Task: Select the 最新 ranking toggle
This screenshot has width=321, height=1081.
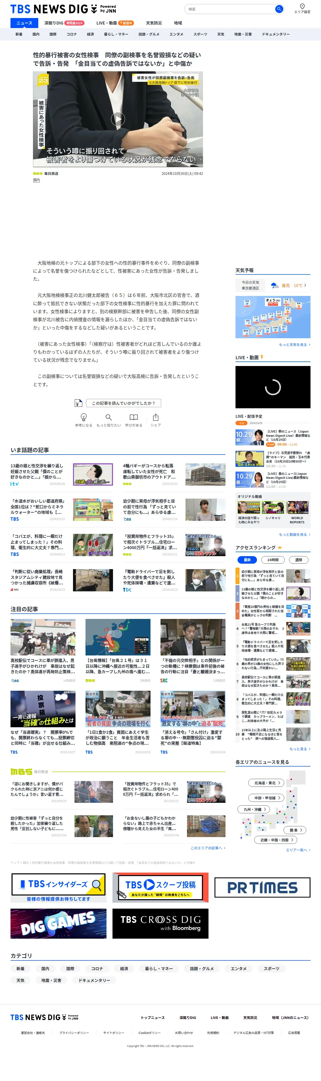Action: (247, 560)
